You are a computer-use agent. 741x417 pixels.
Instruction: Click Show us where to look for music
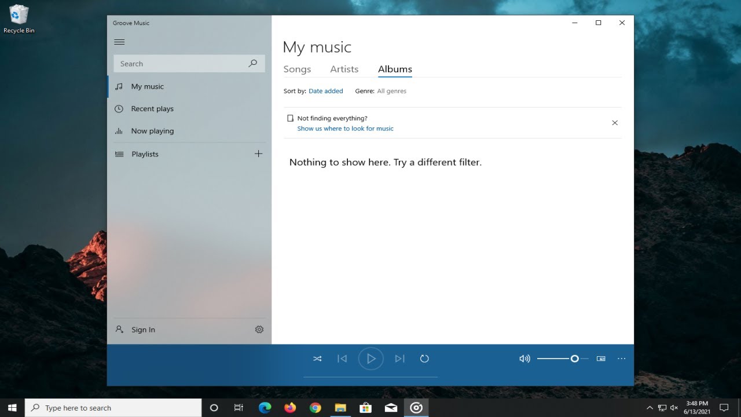[x=345, y=129]
